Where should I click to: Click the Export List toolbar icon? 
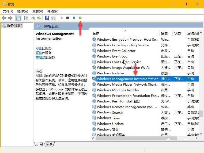(39, 18)
